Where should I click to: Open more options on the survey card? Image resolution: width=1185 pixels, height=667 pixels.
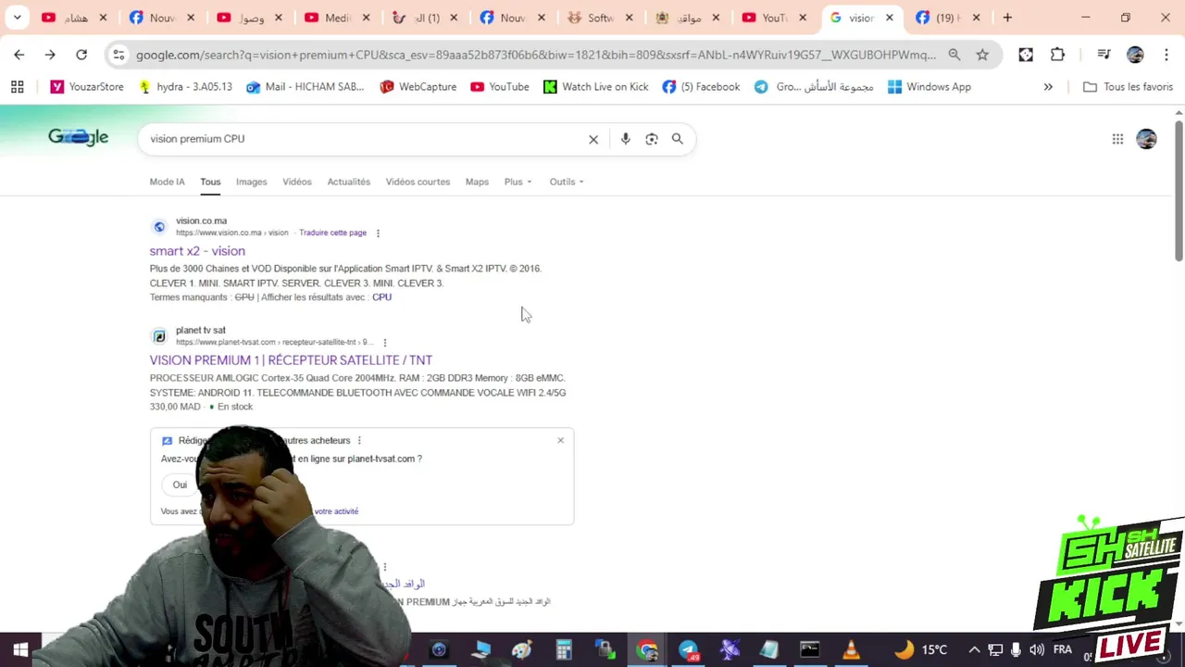pos(359,440)
